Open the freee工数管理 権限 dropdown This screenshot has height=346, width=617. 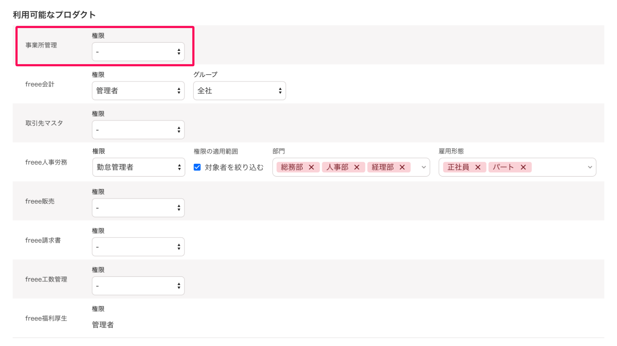pos(138,286)
